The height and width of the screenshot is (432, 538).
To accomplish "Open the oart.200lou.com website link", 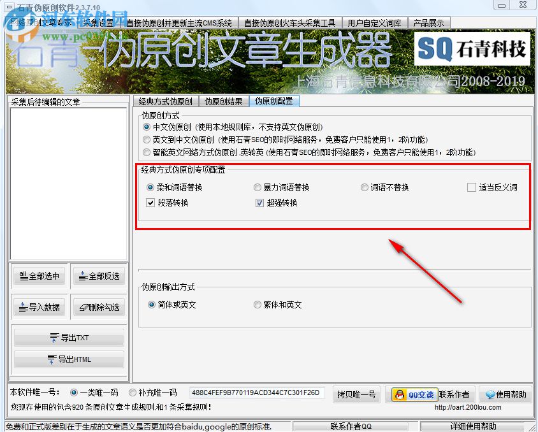I will pos(468,407).
